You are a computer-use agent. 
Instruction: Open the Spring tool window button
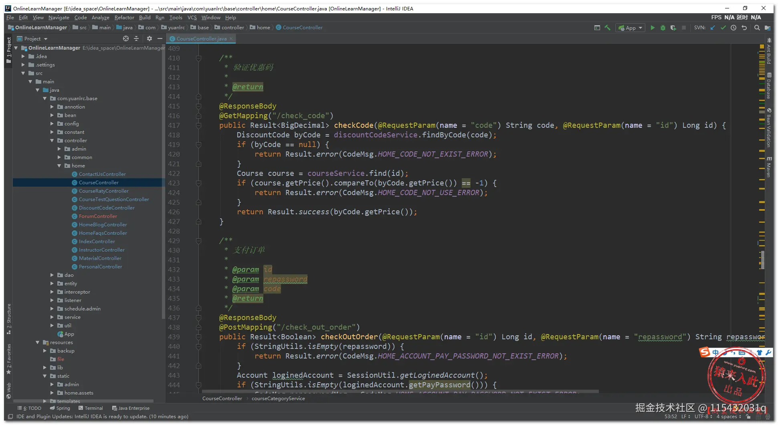click(60, 408)
